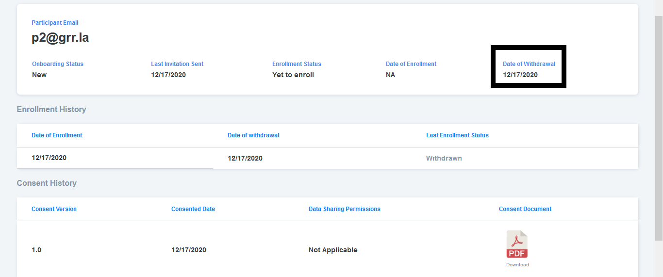The image size is (663, 277).
Task: Select consent version 1.0 cell
Action: click(x=36, y=250)
